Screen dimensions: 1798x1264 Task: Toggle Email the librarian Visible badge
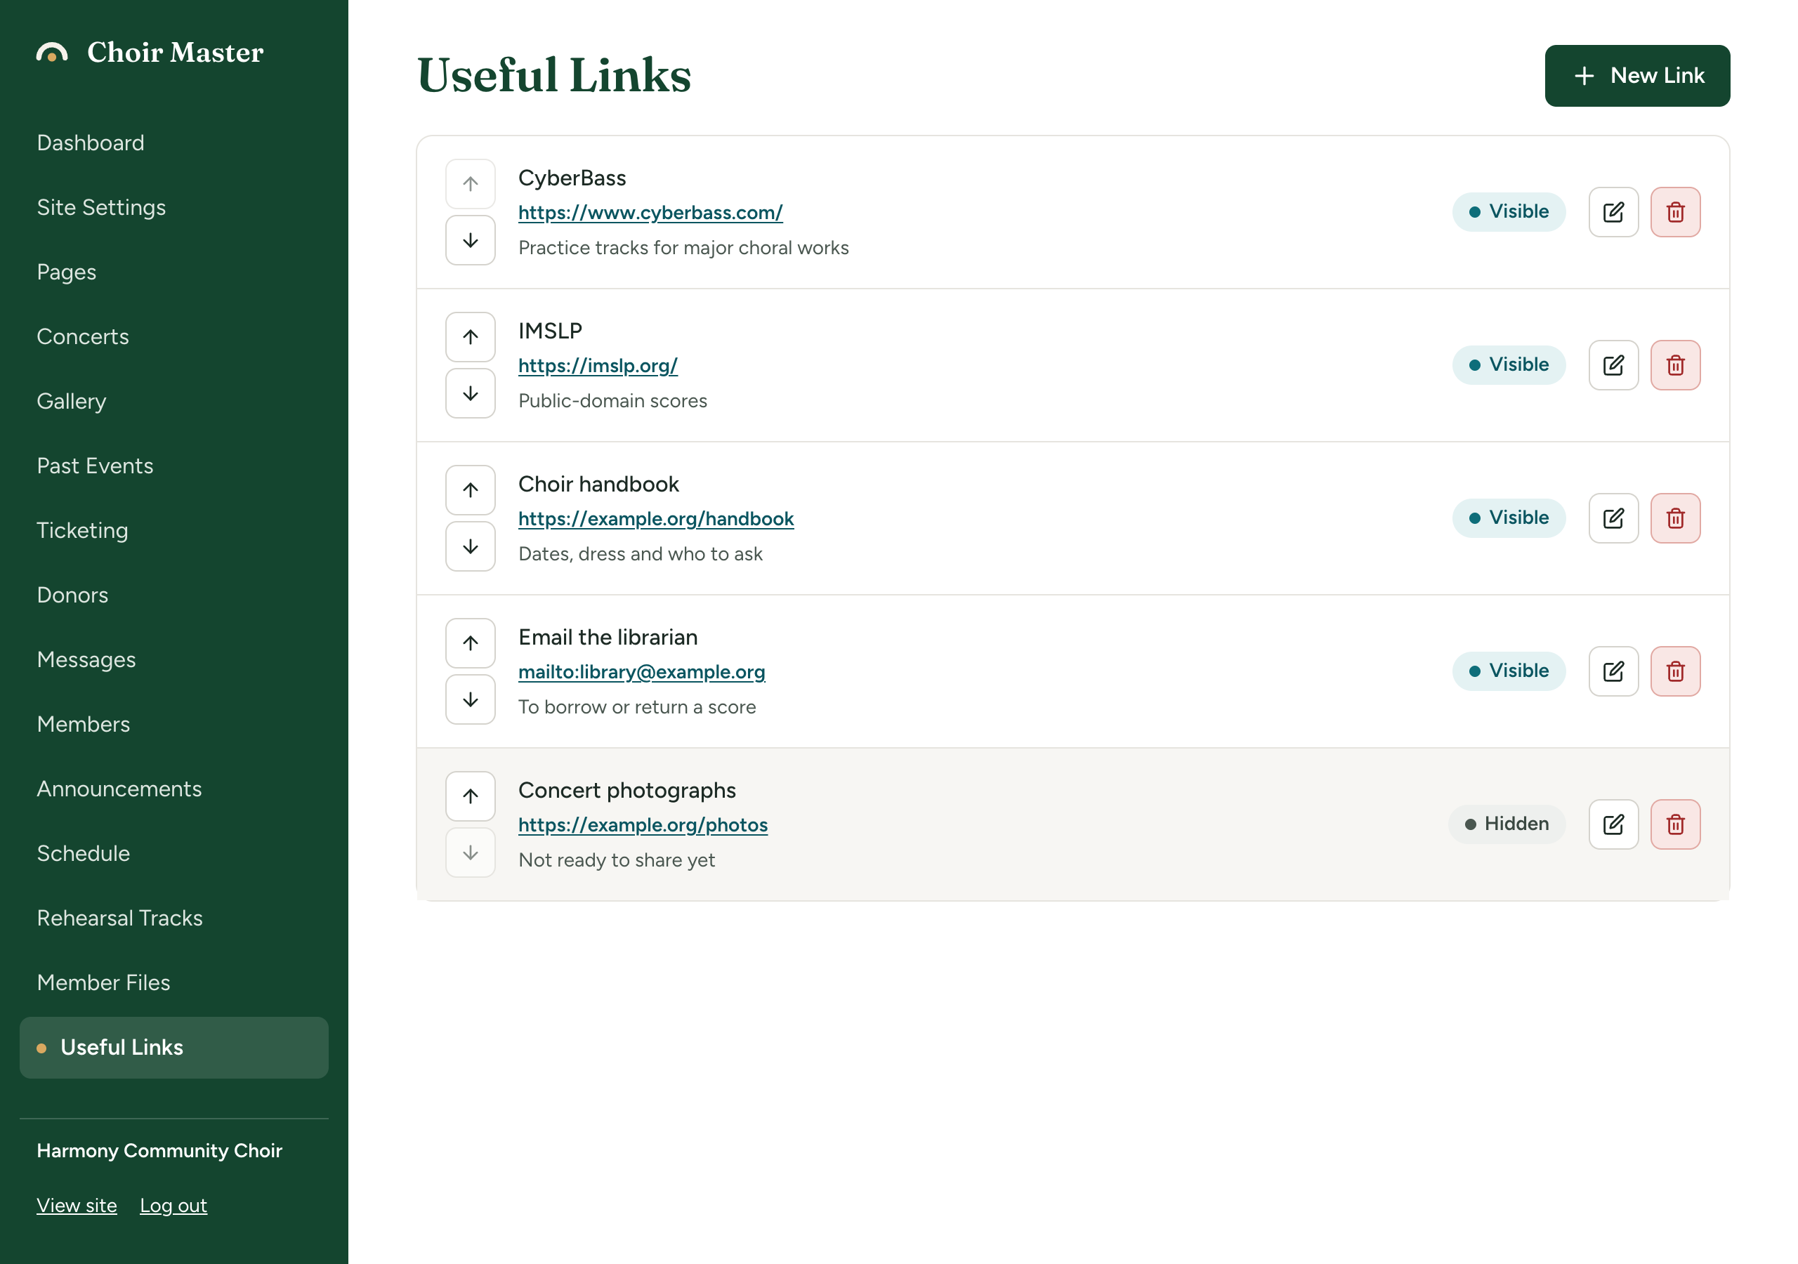tap(1508, 671)
